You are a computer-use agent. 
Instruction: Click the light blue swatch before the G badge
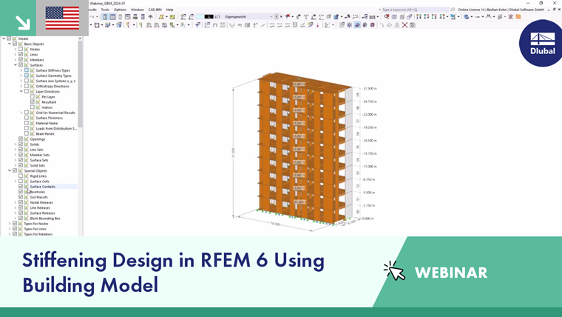[x=200, y=16]
